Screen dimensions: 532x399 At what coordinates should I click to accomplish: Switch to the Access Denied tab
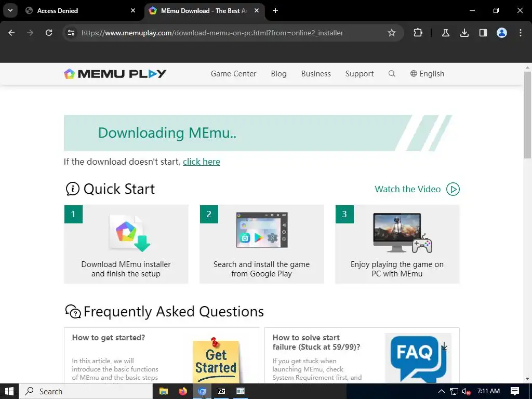tap(81, 10)
